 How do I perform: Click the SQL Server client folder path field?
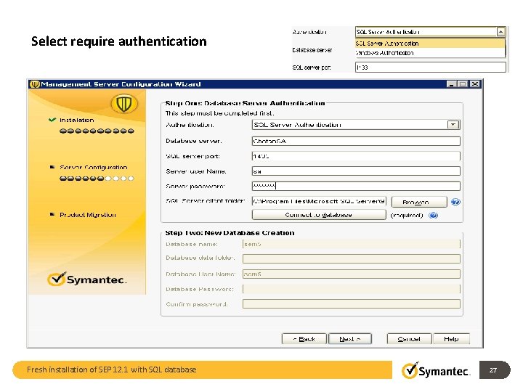[x=319, y=201]
